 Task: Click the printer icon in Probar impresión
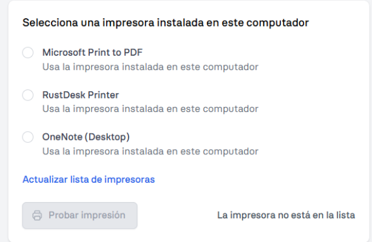coord(37,215)
